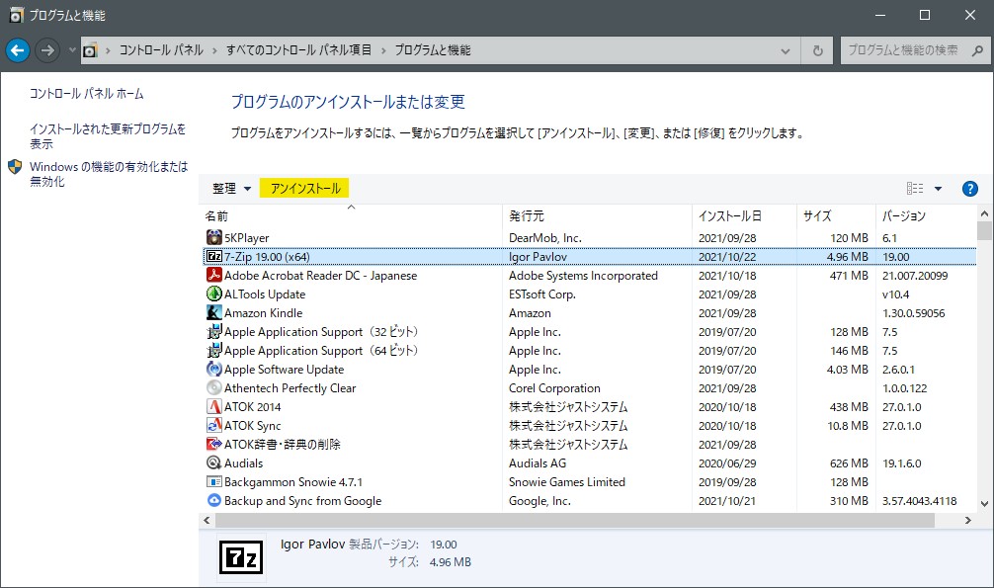Sort by the 発行元 column header
This screenshot has height=588, width=994.
(597, 215)
